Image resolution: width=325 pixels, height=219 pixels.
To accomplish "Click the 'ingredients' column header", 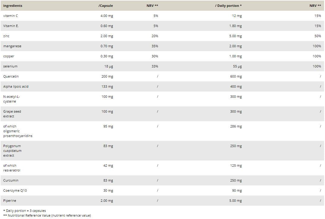I will click(13, 6).
